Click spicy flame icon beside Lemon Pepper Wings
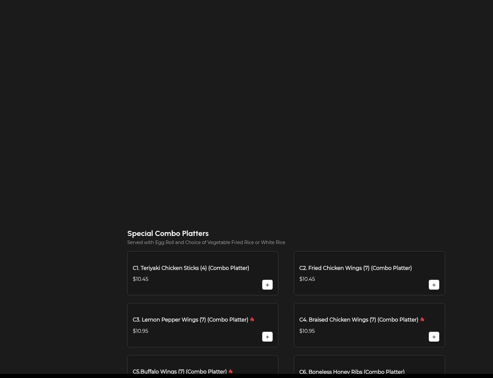The image size is (493, 378). tap(252, 320)
